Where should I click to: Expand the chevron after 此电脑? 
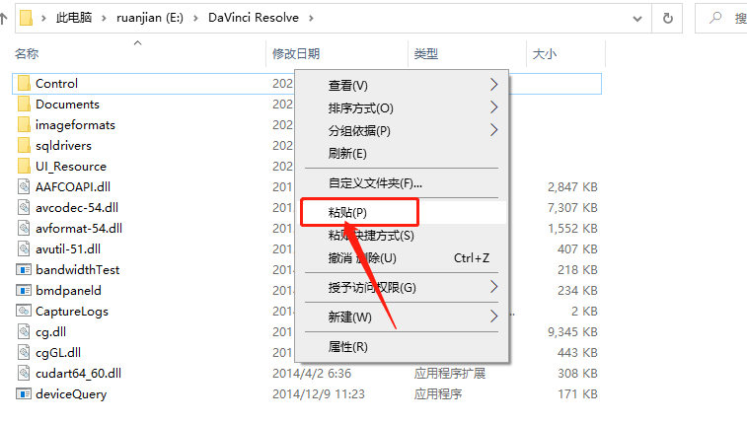[104, 18]
